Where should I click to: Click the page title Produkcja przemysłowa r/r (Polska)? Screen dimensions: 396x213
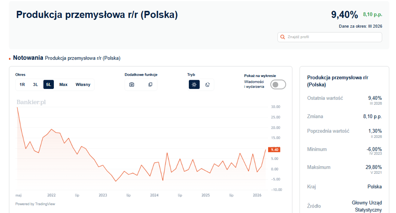click(x=97, y=15)
